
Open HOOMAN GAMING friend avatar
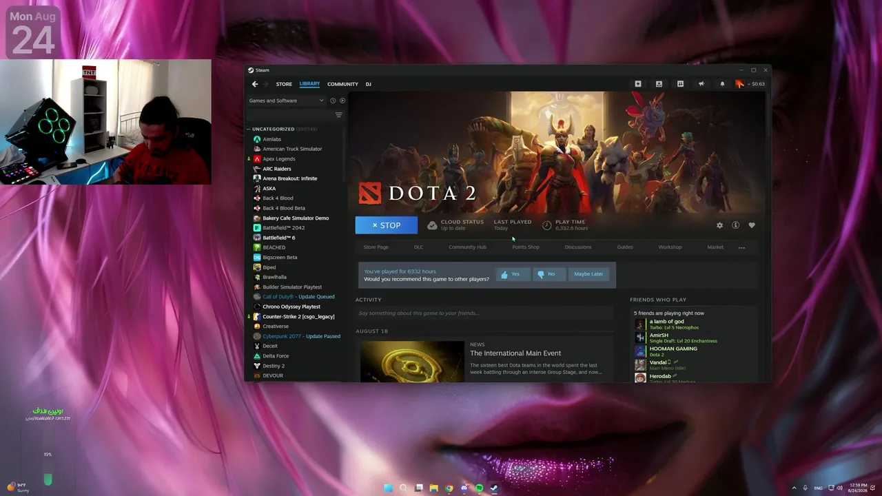point(640,351)
